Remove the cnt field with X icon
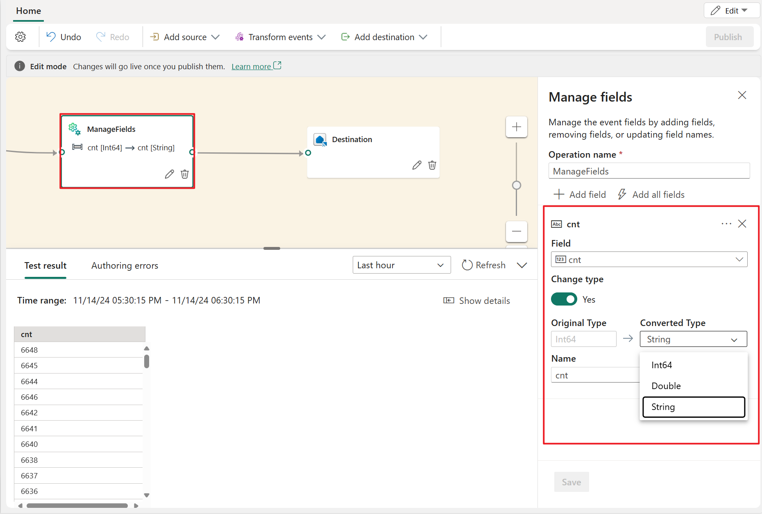Image resolution: width=762 pixels, height=514 pixels. point(742,224)
